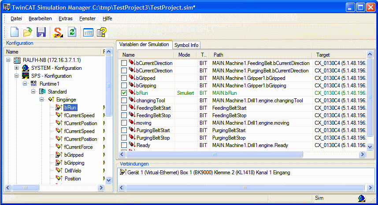The image size is (378, 205).
Task: Check the bGripped variable checkbox
Action: 124,78
